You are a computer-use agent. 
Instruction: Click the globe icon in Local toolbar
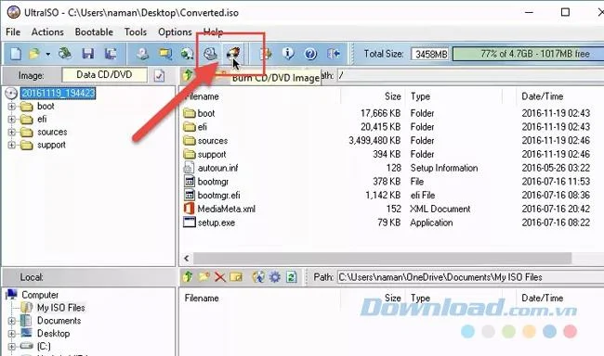258,277
